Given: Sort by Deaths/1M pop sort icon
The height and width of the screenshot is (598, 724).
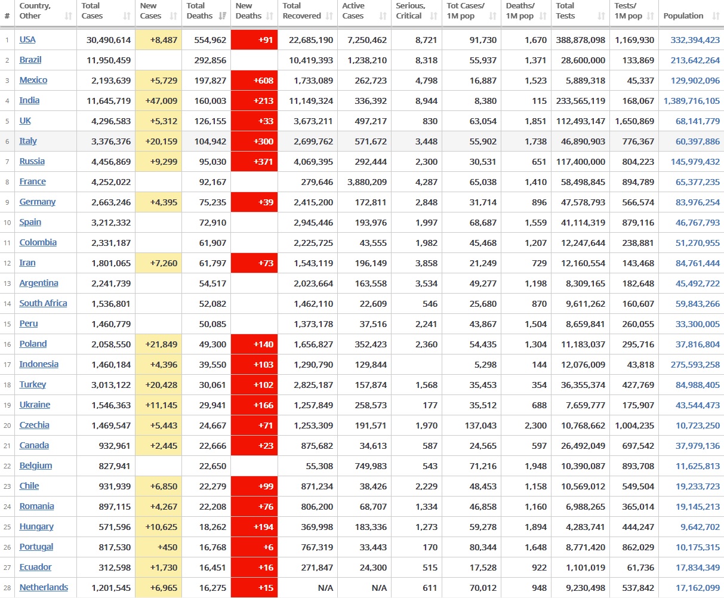Looking at the screenshot, I should click(x=543, y=16).
